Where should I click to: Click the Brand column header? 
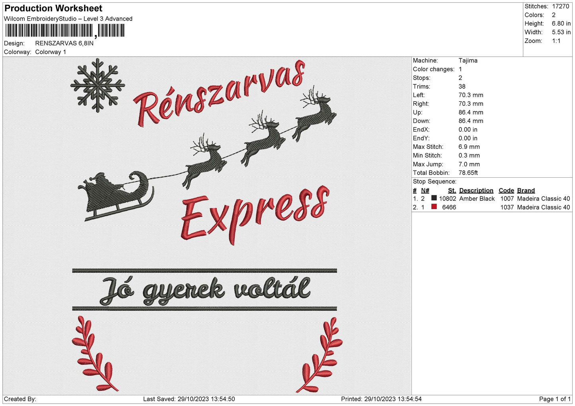(526, 190)
